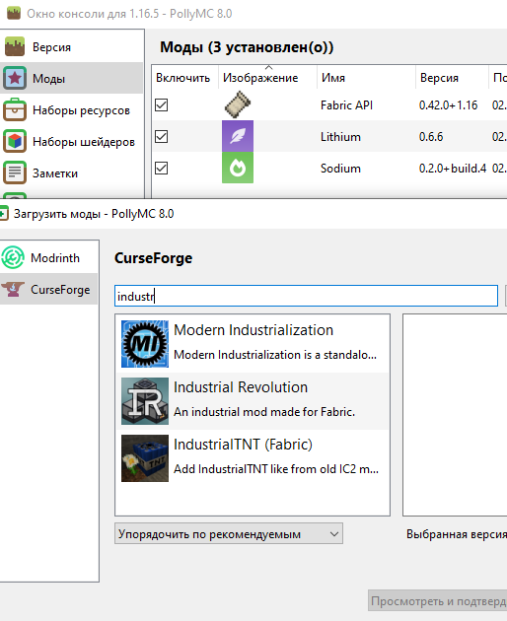Click version 0.2.0+build.4 cell
This screenshot has width=507, height=621.
tap(453, 169)
